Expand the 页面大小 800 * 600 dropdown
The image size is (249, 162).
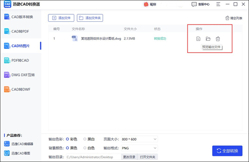tap(139, 139)
